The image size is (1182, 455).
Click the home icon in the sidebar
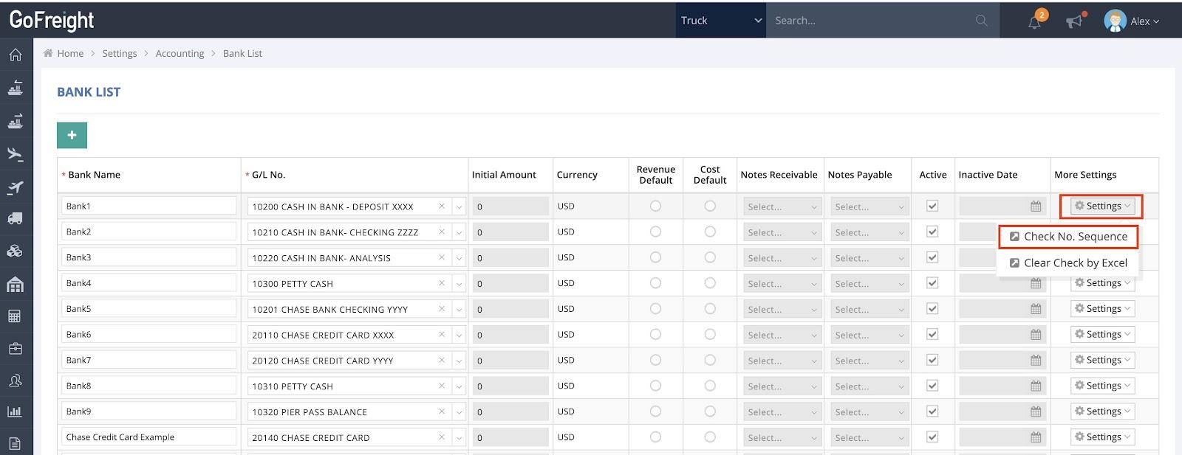(x=16, y=55)
